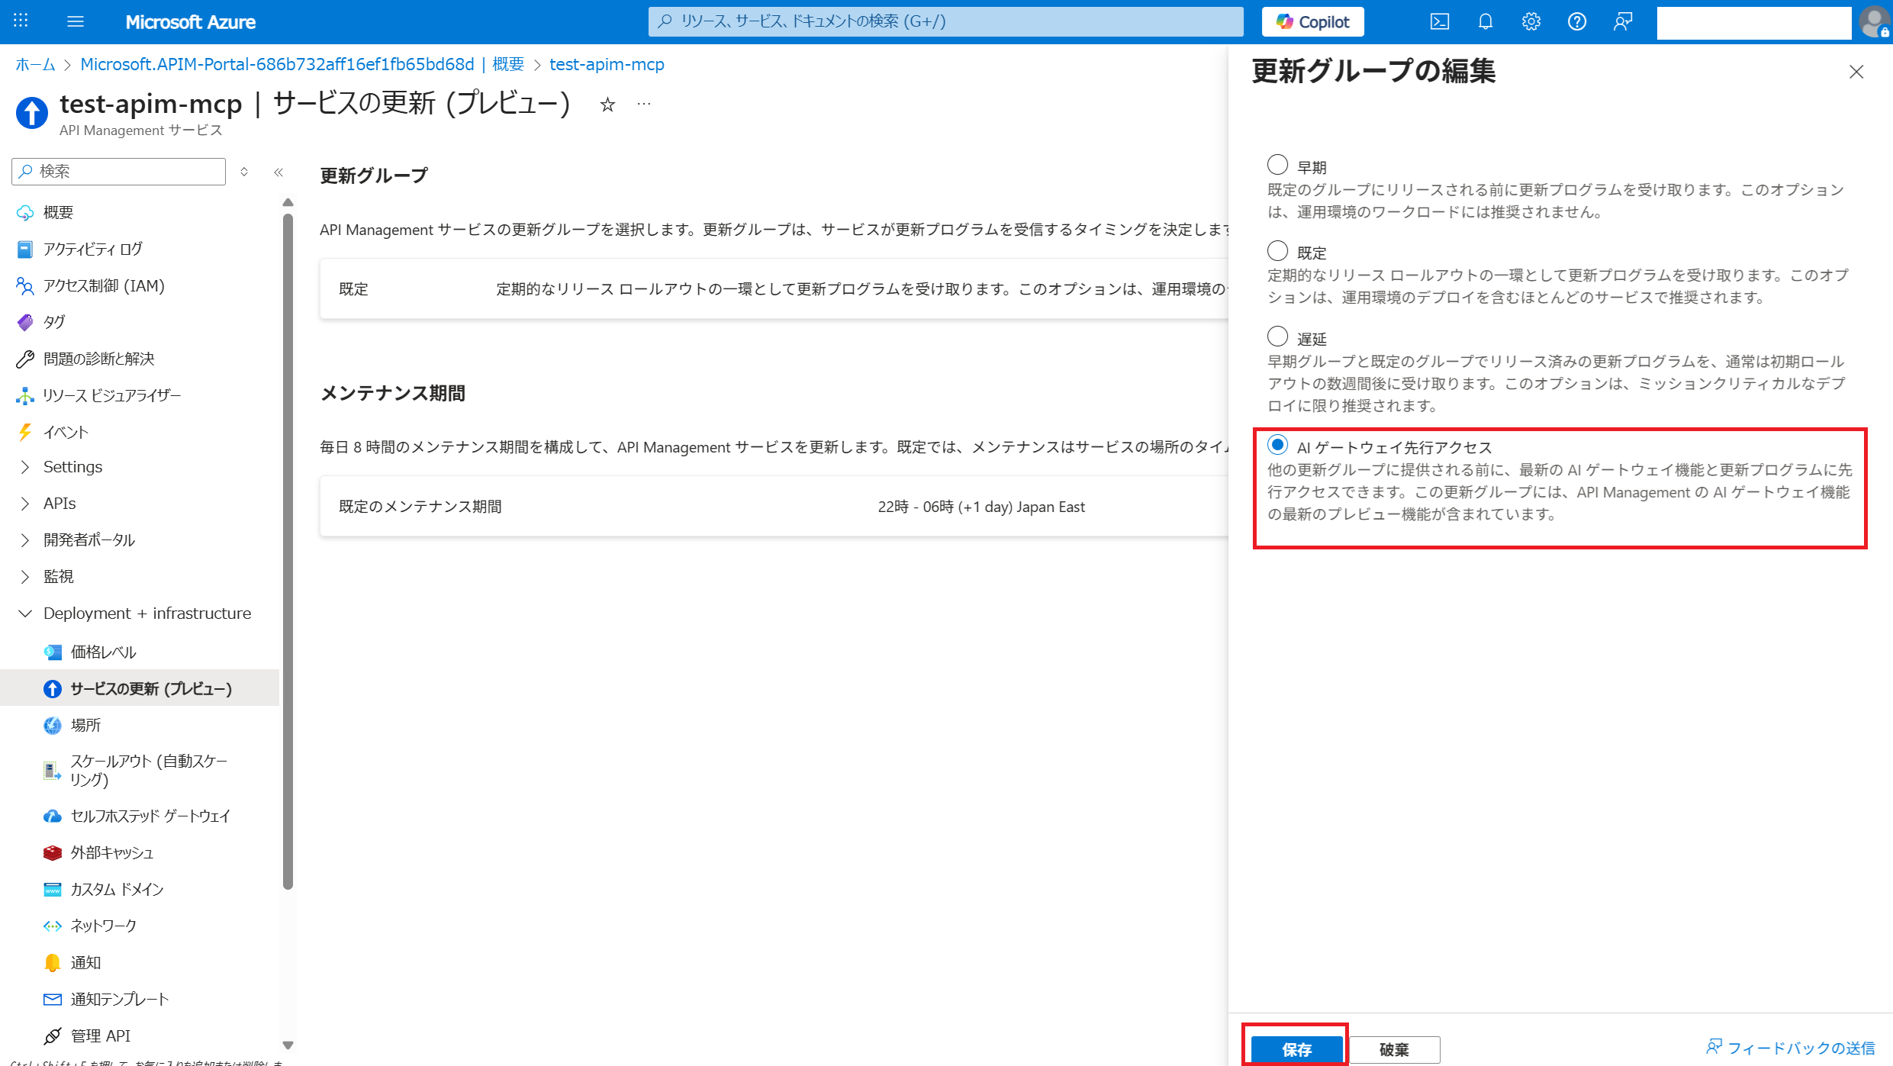
Task: Click the sidebar 検索 field
Action: [119, 172]
